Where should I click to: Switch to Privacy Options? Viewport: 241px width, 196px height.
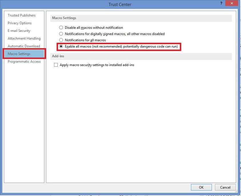20,23
